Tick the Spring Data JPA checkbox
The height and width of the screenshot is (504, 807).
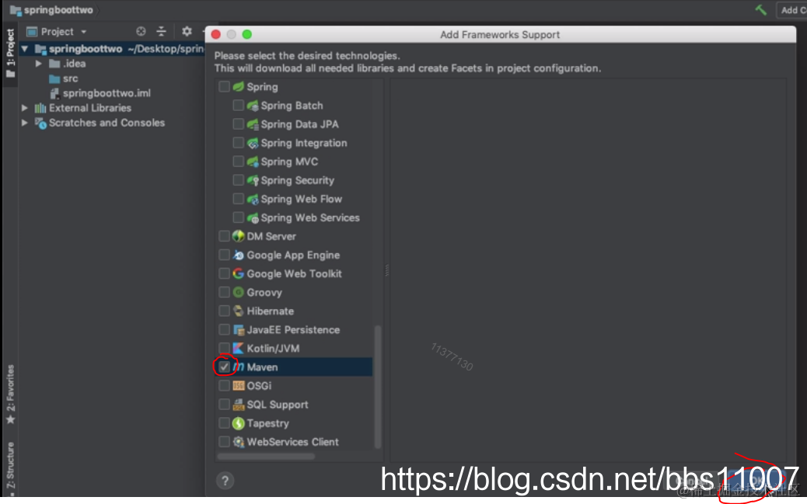[239, 124]
